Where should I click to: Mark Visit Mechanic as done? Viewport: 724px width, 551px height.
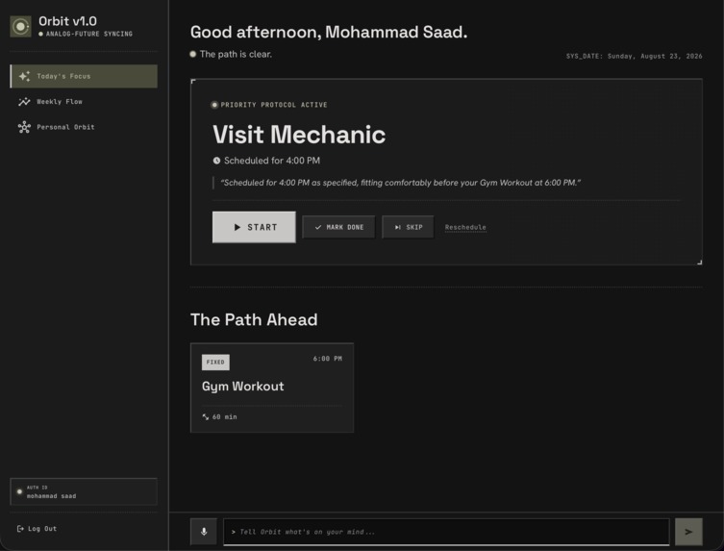[x=338, y=227]
